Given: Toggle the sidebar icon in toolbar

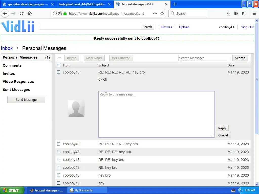Looking at the screenshot, I should (x=244, y=13).
